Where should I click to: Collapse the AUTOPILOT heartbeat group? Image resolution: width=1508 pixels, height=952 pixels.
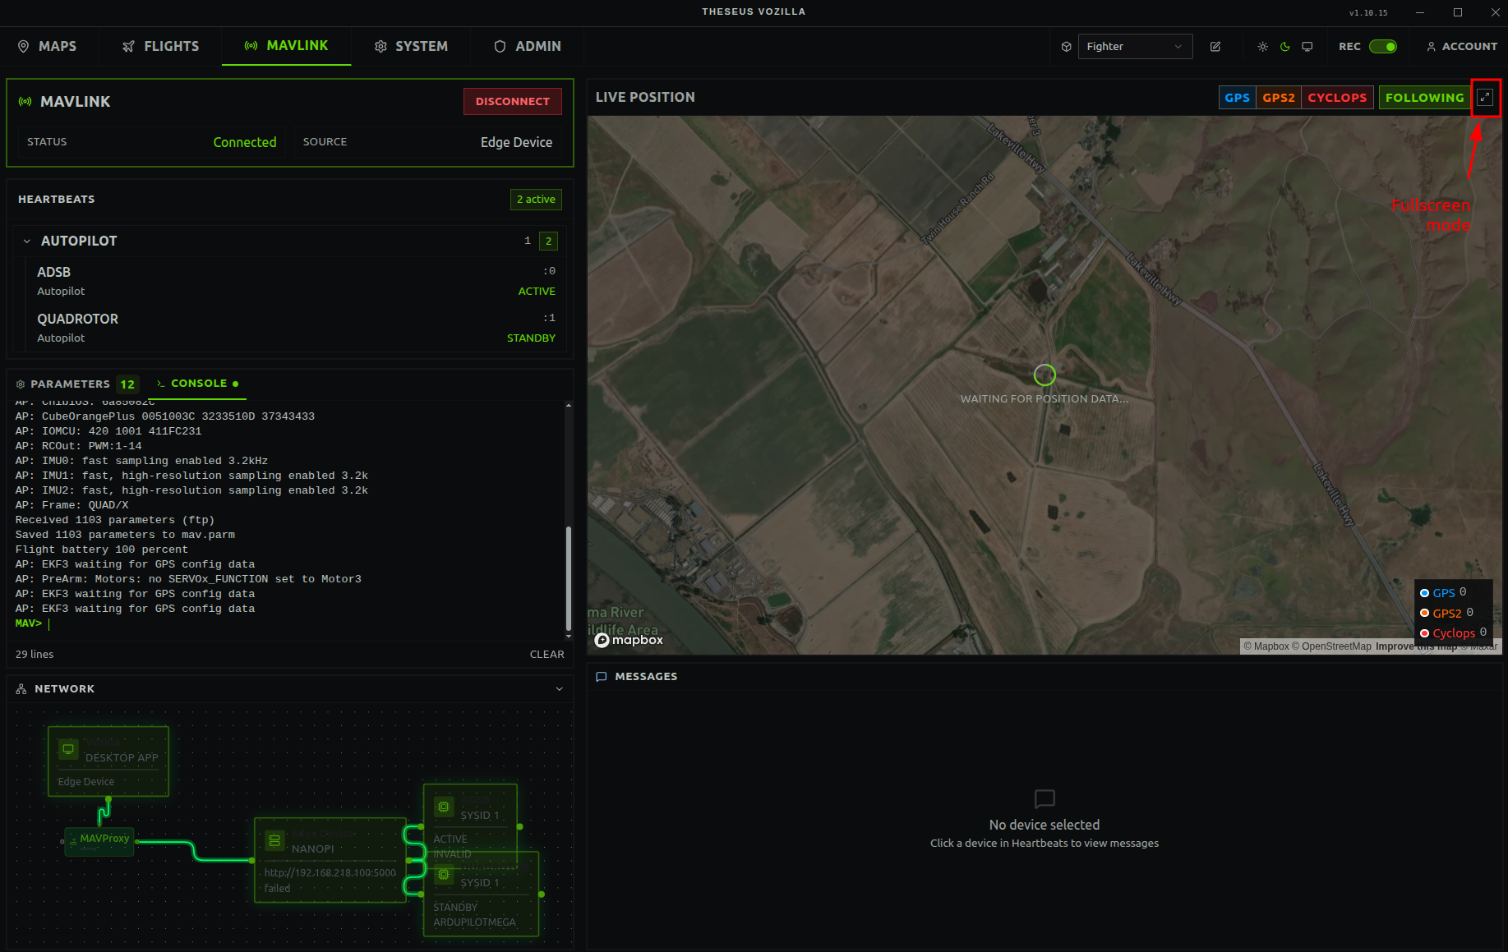point(27,241)
